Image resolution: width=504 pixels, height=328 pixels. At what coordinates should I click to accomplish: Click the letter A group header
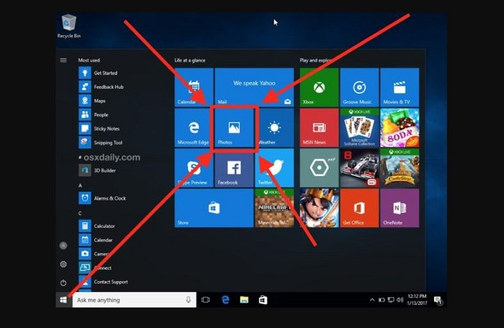(x=80, y=185)
